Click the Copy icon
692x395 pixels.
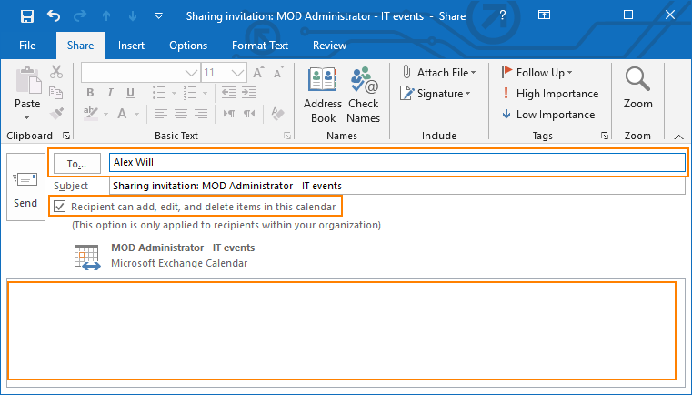[56, 93]
